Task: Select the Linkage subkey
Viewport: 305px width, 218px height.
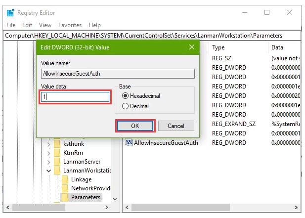Action: tap(81, 179)
